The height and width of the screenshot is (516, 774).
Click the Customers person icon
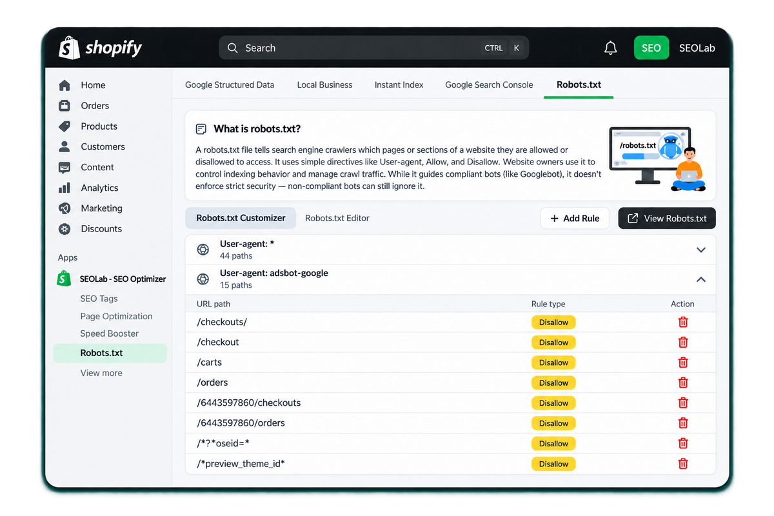pyautogui.click(x=64, y=146)
